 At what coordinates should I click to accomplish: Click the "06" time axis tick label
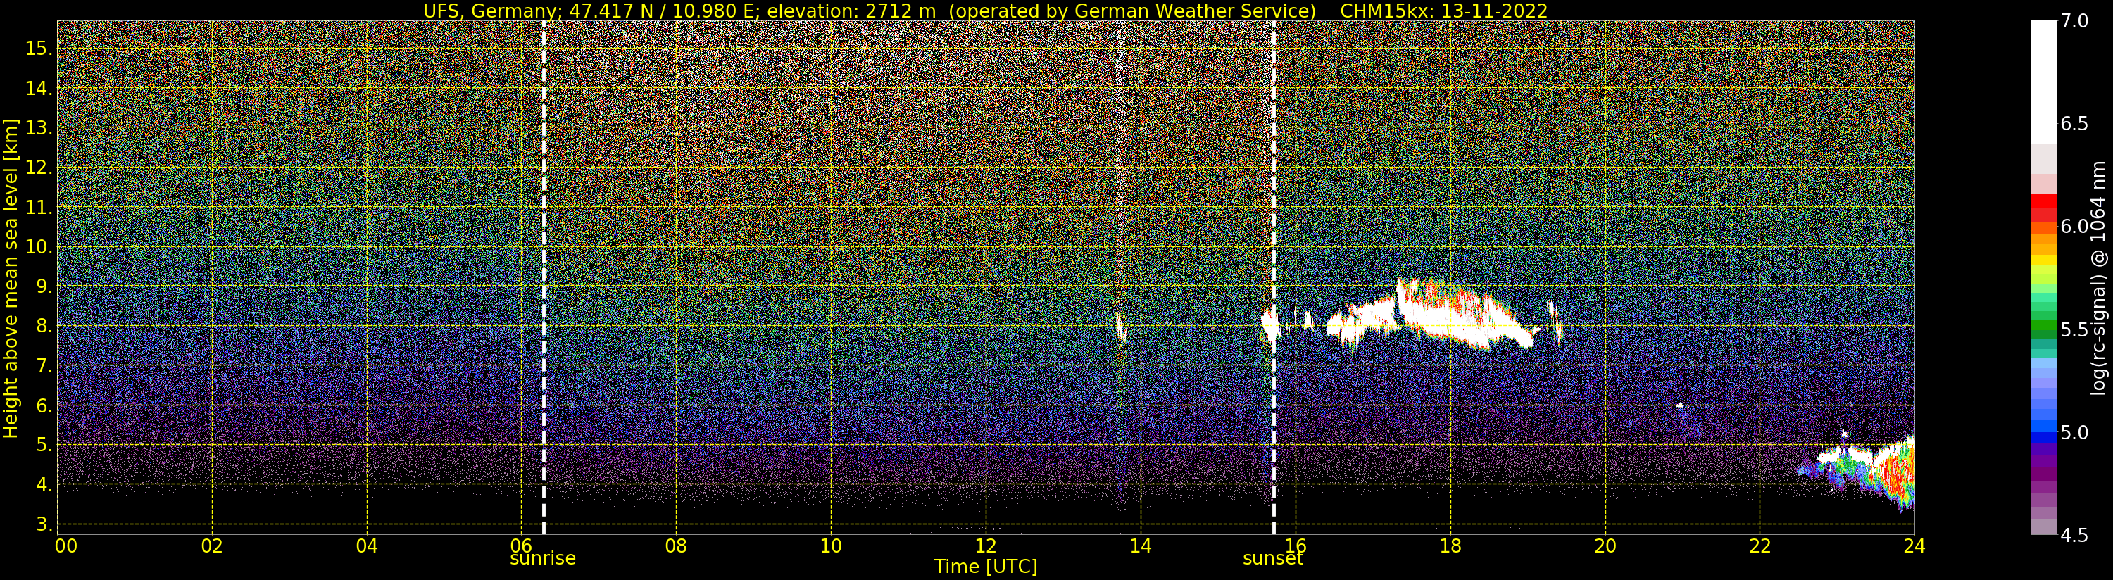(522, 546)
